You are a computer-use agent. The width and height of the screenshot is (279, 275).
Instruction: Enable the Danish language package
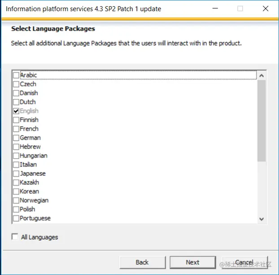16,93
